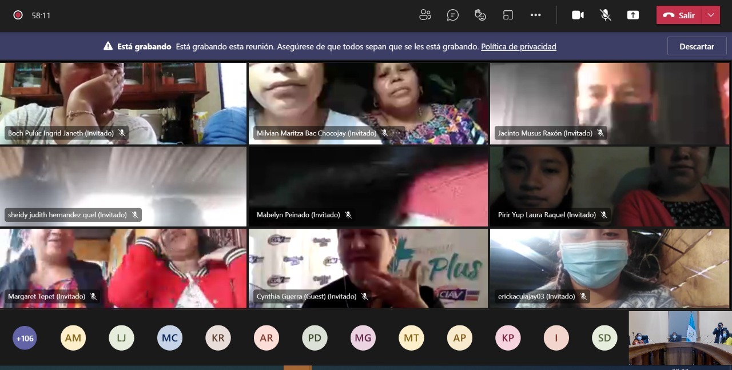This screenshot has width=732, height=370.
Task: Open more options on Milvian Maritza tile
Action: tap(395, 133)
